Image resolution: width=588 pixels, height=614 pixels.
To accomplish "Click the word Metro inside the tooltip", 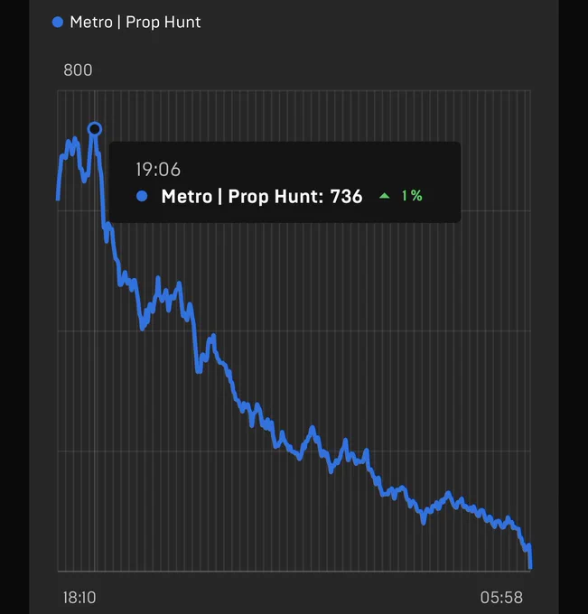I will click(x=186, y=196).
